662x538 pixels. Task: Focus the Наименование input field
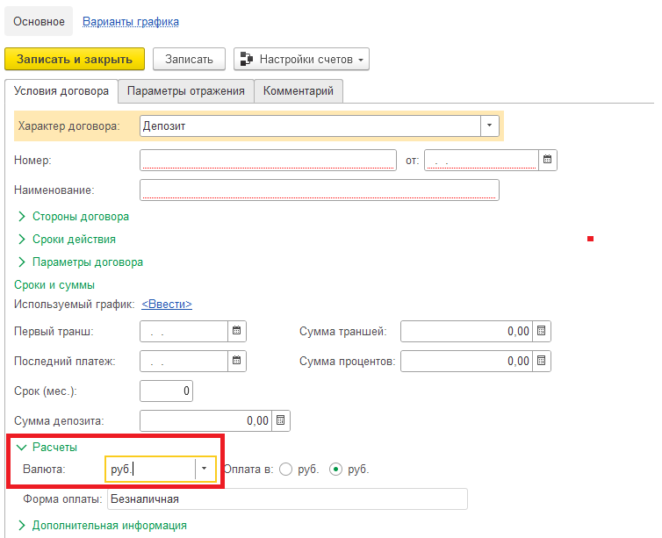click(x=320, y=190)
